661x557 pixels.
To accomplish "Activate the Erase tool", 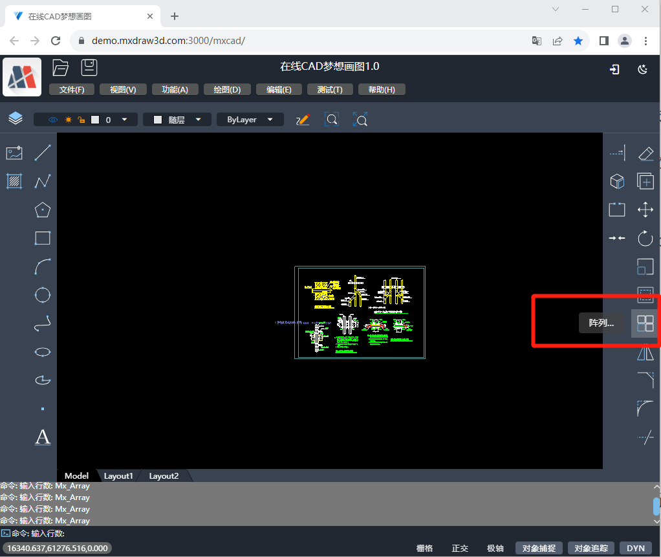I will pyautogui.click(x=645, y=153).
